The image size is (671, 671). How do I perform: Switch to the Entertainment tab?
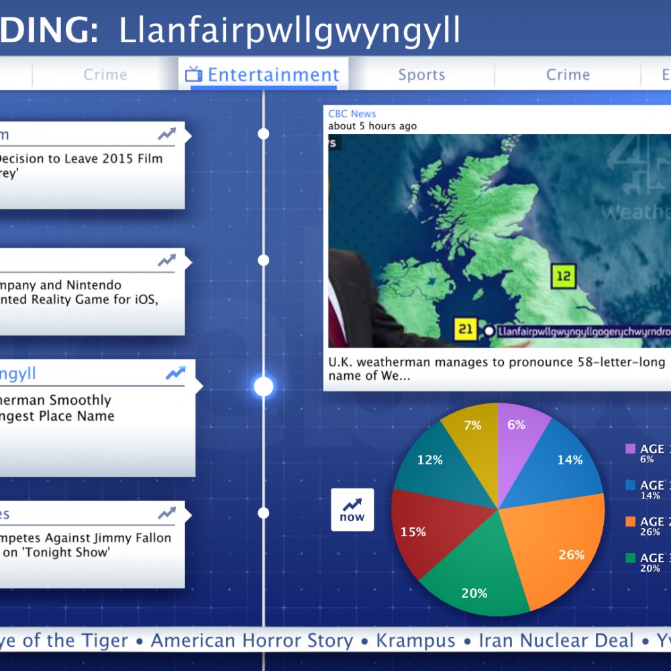click(263, 74)
